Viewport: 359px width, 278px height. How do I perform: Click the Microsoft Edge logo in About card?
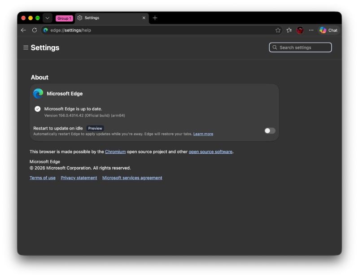38,94
